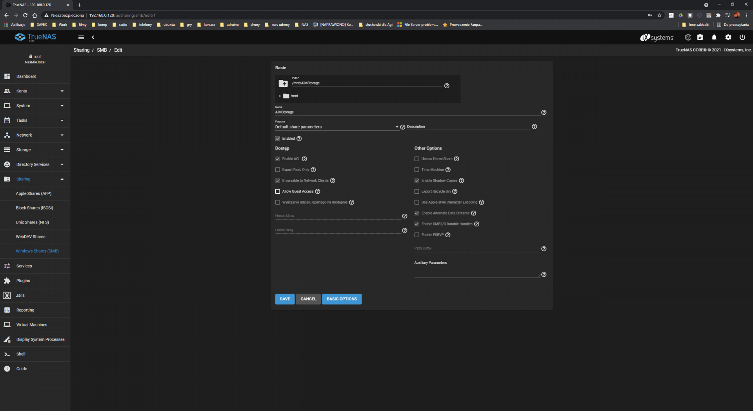Show help for Auxiliary Parameters
Screen dimensions: 753x411
click(544, 275)
